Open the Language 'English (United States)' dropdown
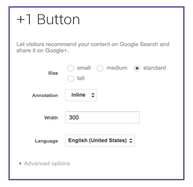The width and height of the screenshot is (193, 187). point(100,140)
